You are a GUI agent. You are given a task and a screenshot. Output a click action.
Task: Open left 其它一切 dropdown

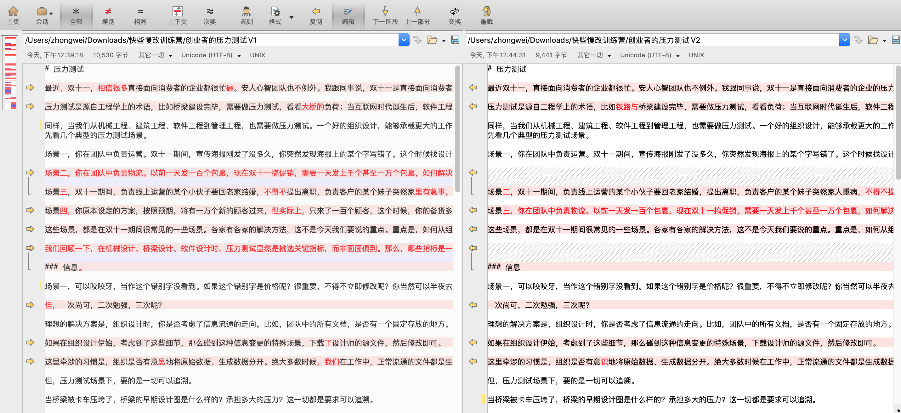click(155, 55)
